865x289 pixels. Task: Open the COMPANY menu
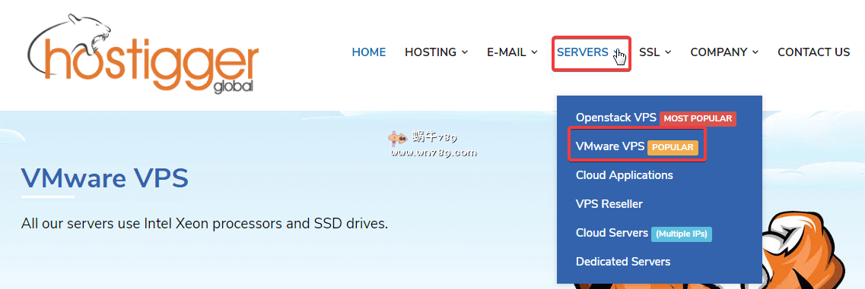(719, 52)
